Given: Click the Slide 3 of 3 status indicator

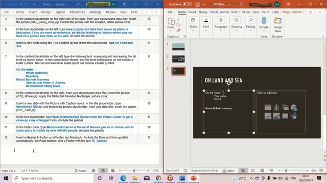Looking at the screenshot, I should click(173, 171).
